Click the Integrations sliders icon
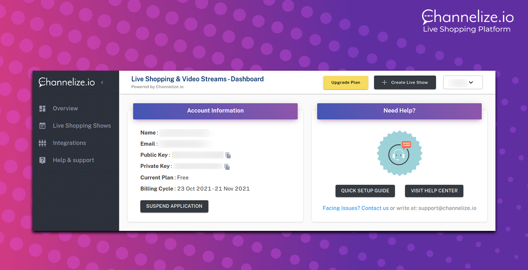528x270 pixels. (42, 143)
